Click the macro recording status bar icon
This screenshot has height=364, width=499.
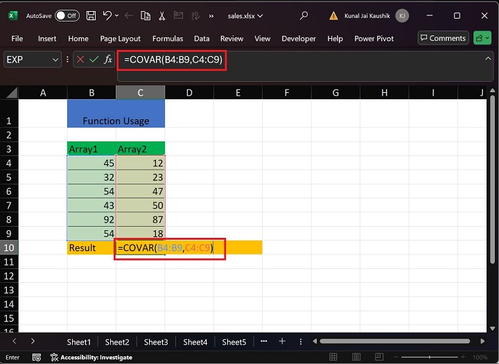click(37, 357)
